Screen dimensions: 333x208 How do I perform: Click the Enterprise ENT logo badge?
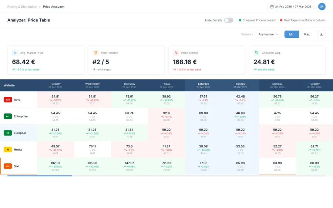click(x=8, y=116)
